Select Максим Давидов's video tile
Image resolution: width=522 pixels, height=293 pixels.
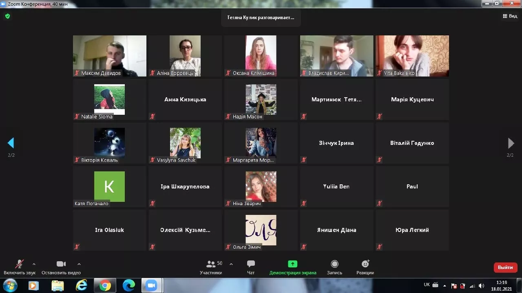[x=109, y=56]
